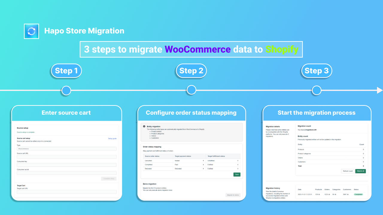Open fulfillment dropdown in the Completed row

[223, 165]
